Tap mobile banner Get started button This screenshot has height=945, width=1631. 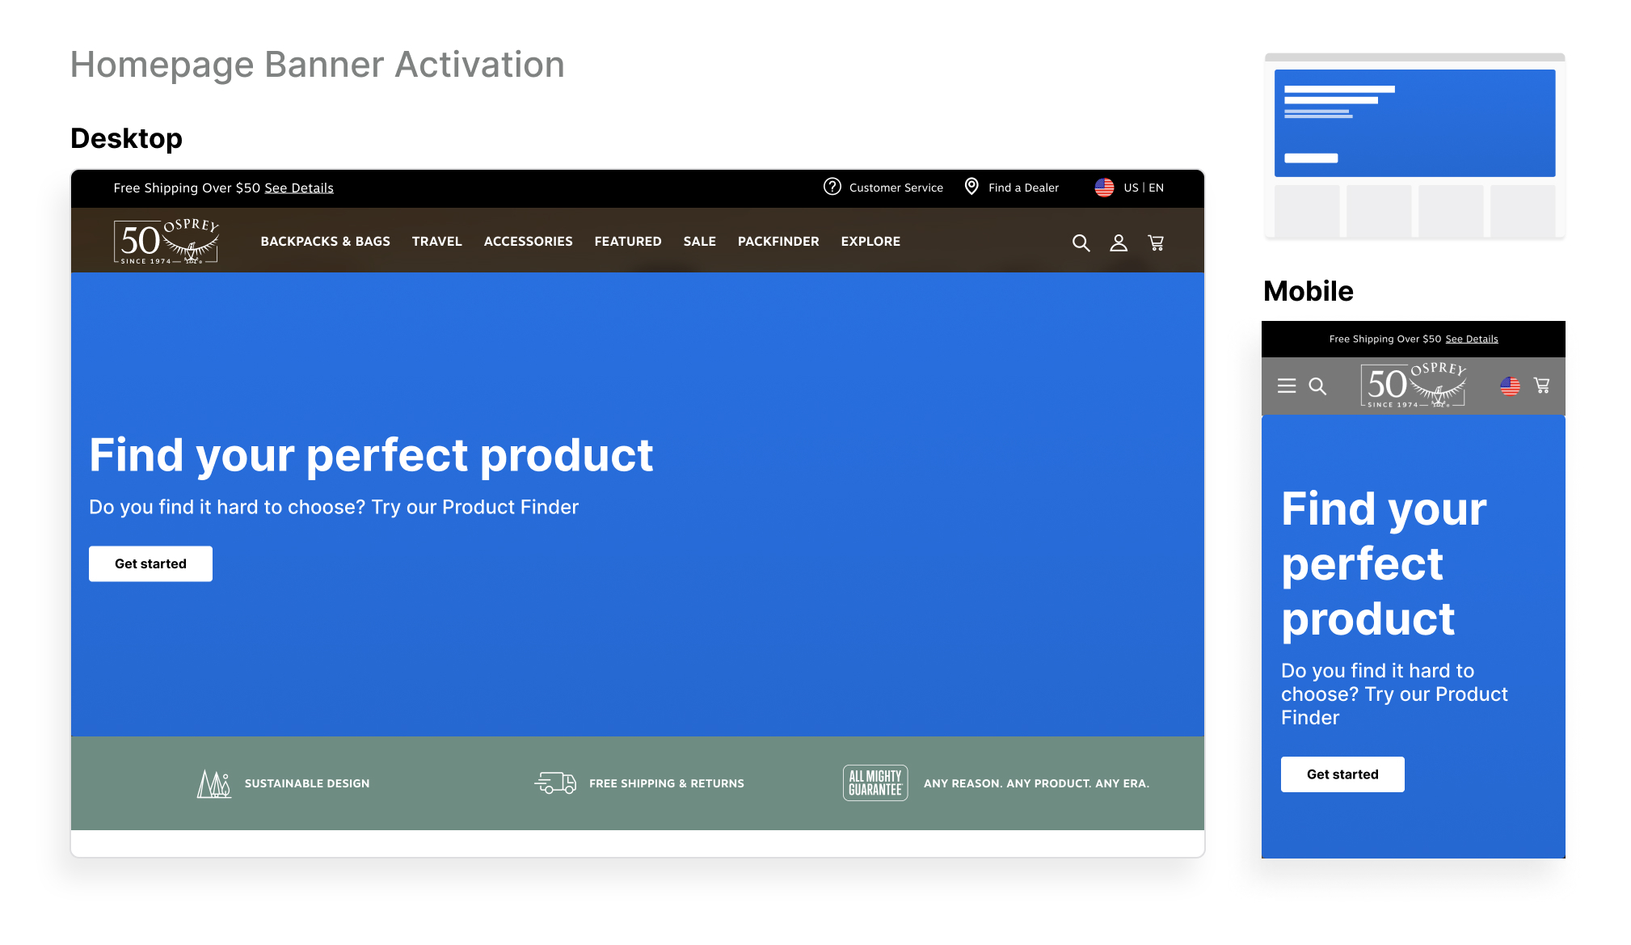click(x=1342, y=774)
